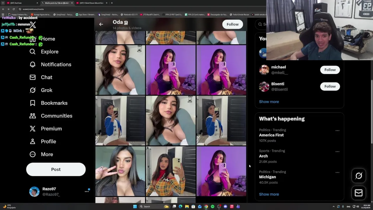Image resolution: width=373 pixels, height=210 pixels.
Task: Open Task View on the taskbar
Action: coord(174,206)
